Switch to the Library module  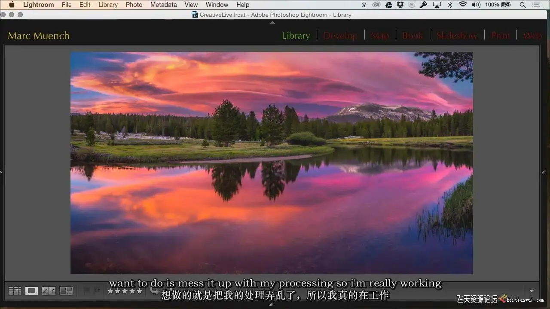click(x=296, y=36)
